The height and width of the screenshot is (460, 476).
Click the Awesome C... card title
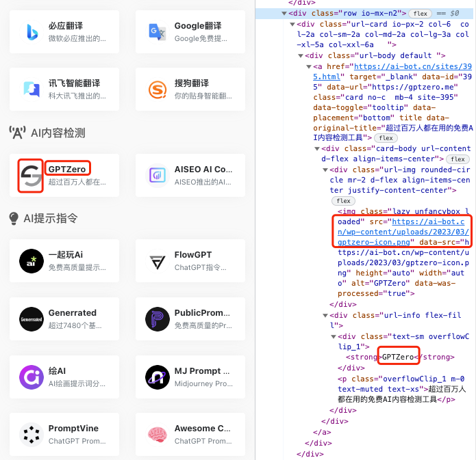(203, 428)
